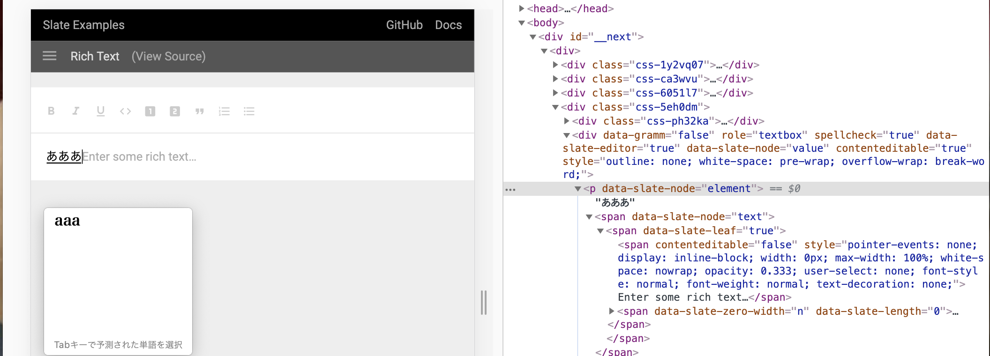Click the Tab key prediction hint text

coord(118,345)
